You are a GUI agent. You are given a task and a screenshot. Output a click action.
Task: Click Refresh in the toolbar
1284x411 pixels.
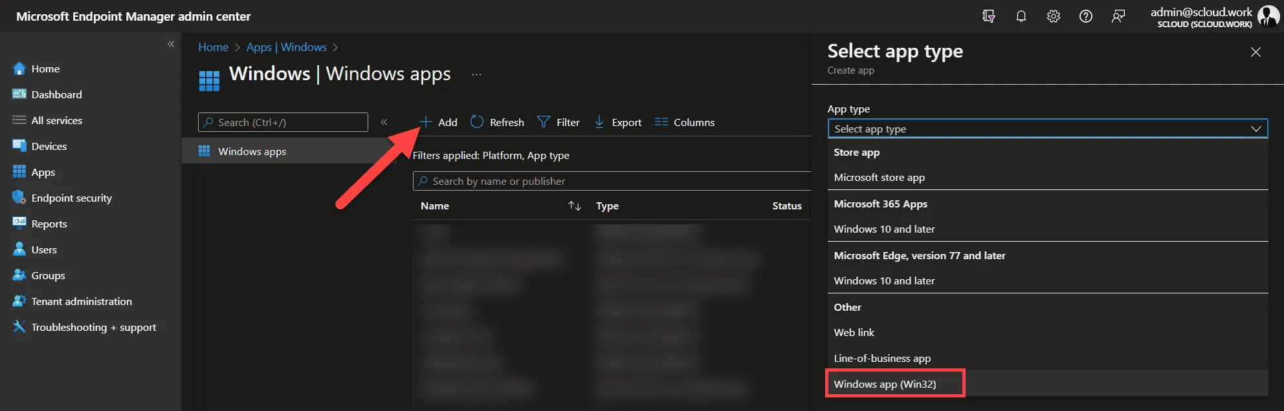coord(497,122)
